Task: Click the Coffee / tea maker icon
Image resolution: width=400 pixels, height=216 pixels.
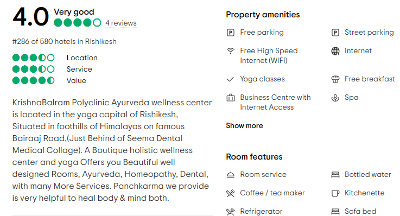Action: (x=231, y=193)
